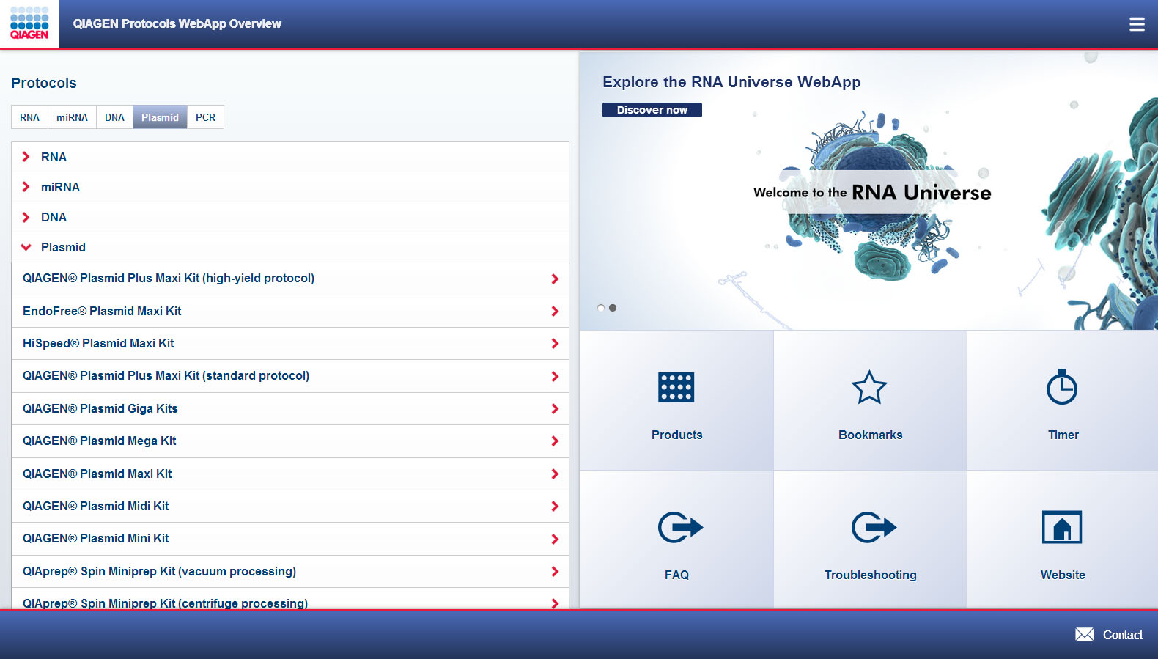This screenshot has width=1158, height=659.
Task: Go to Website house icon
Action: (x=1062, y=527)
